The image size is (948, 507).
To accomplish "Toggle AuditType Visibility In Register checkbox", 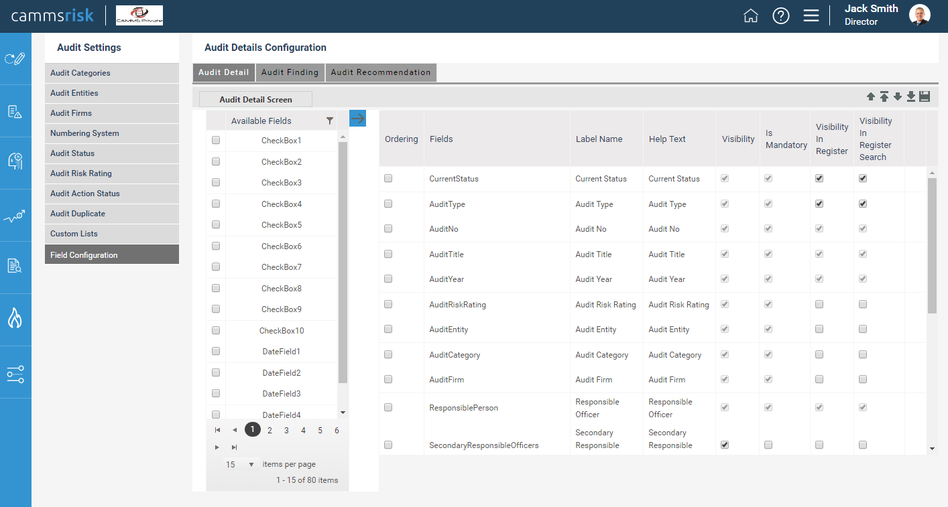I will [x=819, y=204].
